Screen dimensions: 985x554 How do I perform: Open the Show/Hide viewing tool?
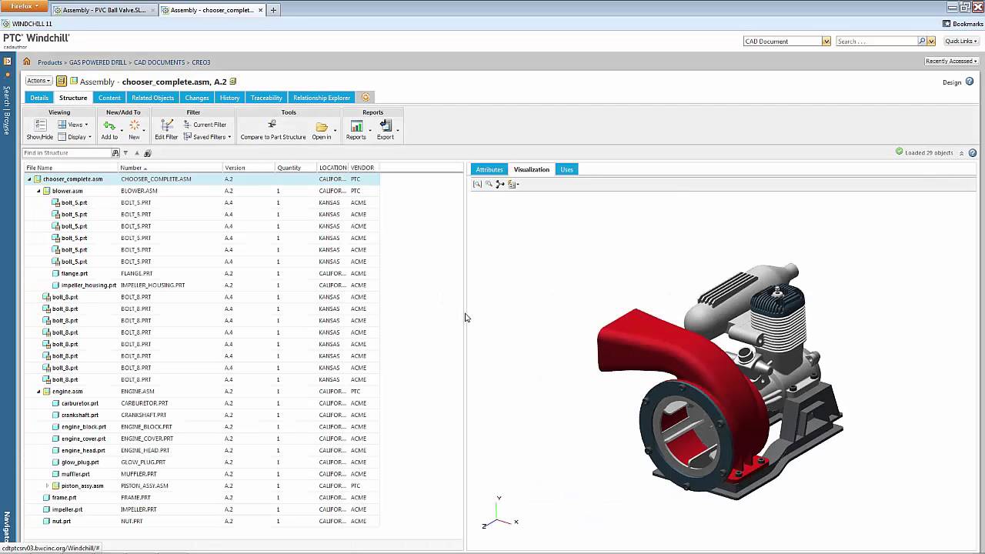pos(40,129)
